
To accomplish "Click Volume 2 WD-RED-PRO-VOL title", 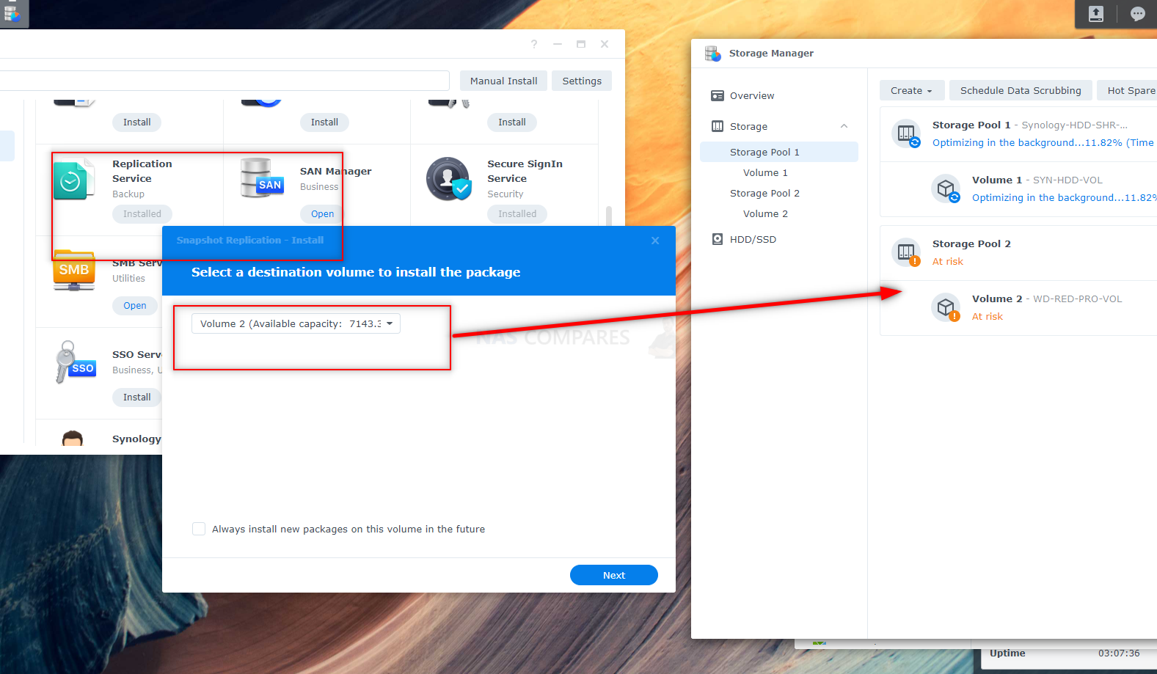I will coord(1047,298).
